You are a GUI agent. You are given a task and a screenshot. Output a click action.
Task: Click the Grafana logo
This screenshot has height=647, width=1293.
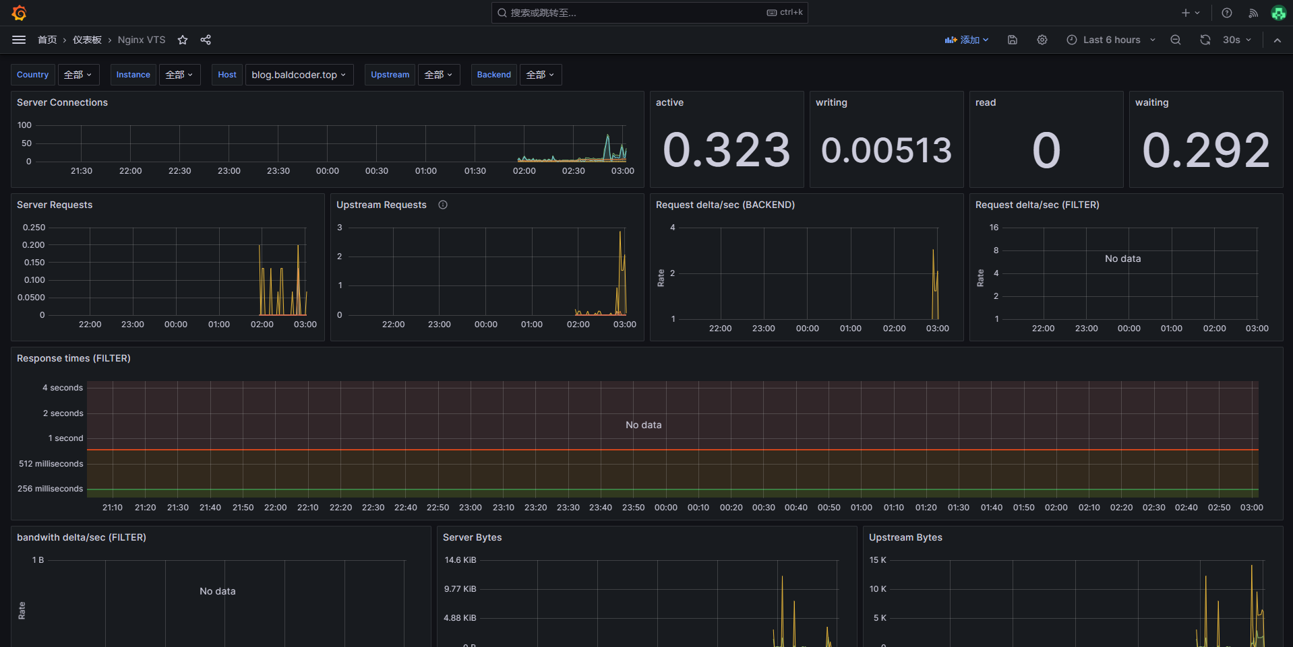(x=18, y=12)
